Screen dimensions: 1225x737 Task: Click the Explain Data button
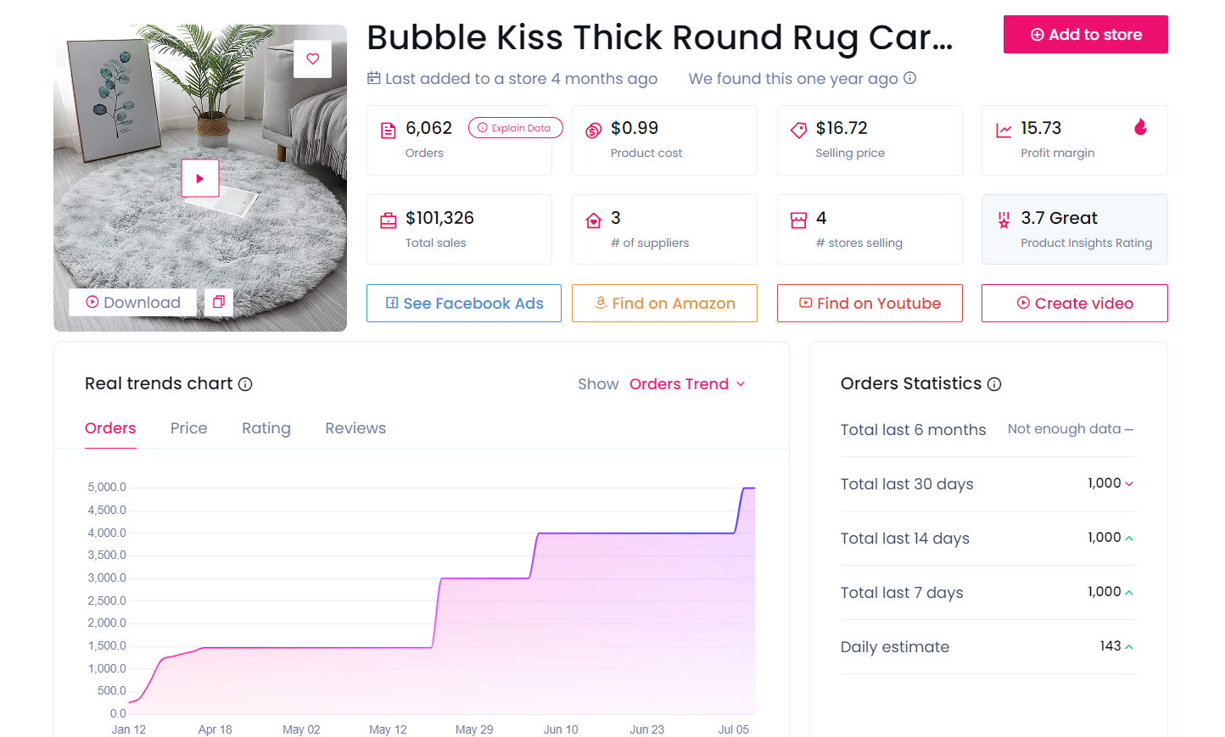515,128
